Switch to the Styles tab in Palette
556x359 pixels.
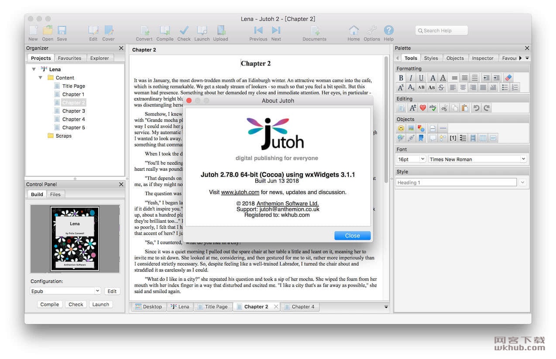[x=431, y=58]
